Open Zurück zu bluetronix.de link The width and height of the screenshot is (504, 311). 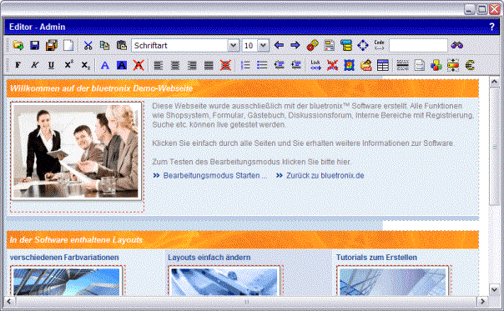(x=325, y=175)
